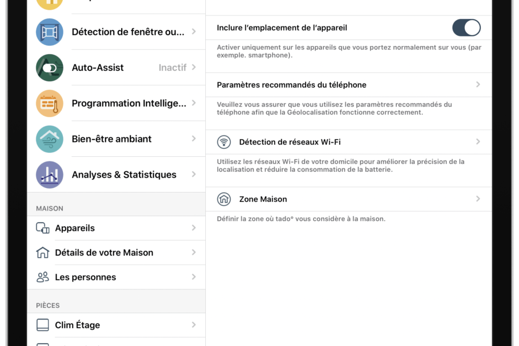Select the Détection de fenêtre ouverte menu entry
Image resolution: width=519 pixels, height=346 pixels.
point(116,32)
